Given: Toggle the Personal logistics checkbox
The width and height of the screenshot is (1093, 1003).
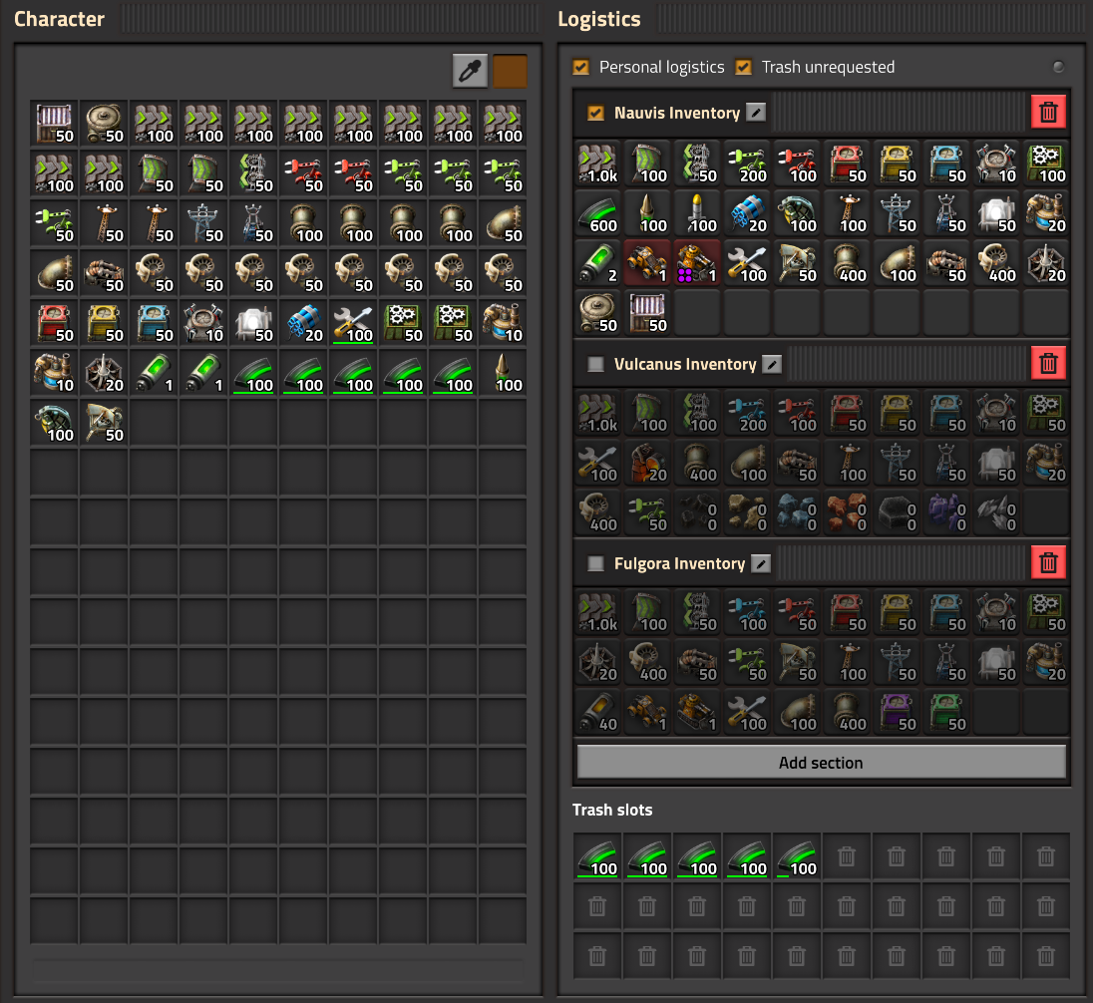Looking at the screenshot, I should point(580,67).
